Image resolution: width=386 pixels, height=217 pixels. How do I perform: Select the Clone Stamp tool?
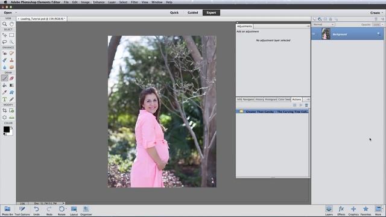(x=11, y=60)
